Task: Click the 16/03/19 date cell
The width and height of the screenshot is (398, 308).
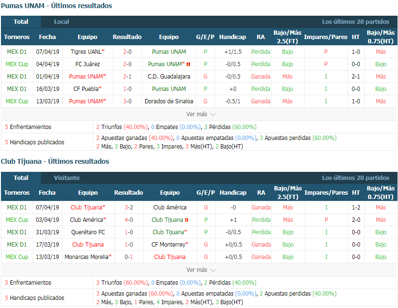Action: [x=48, y=89]
